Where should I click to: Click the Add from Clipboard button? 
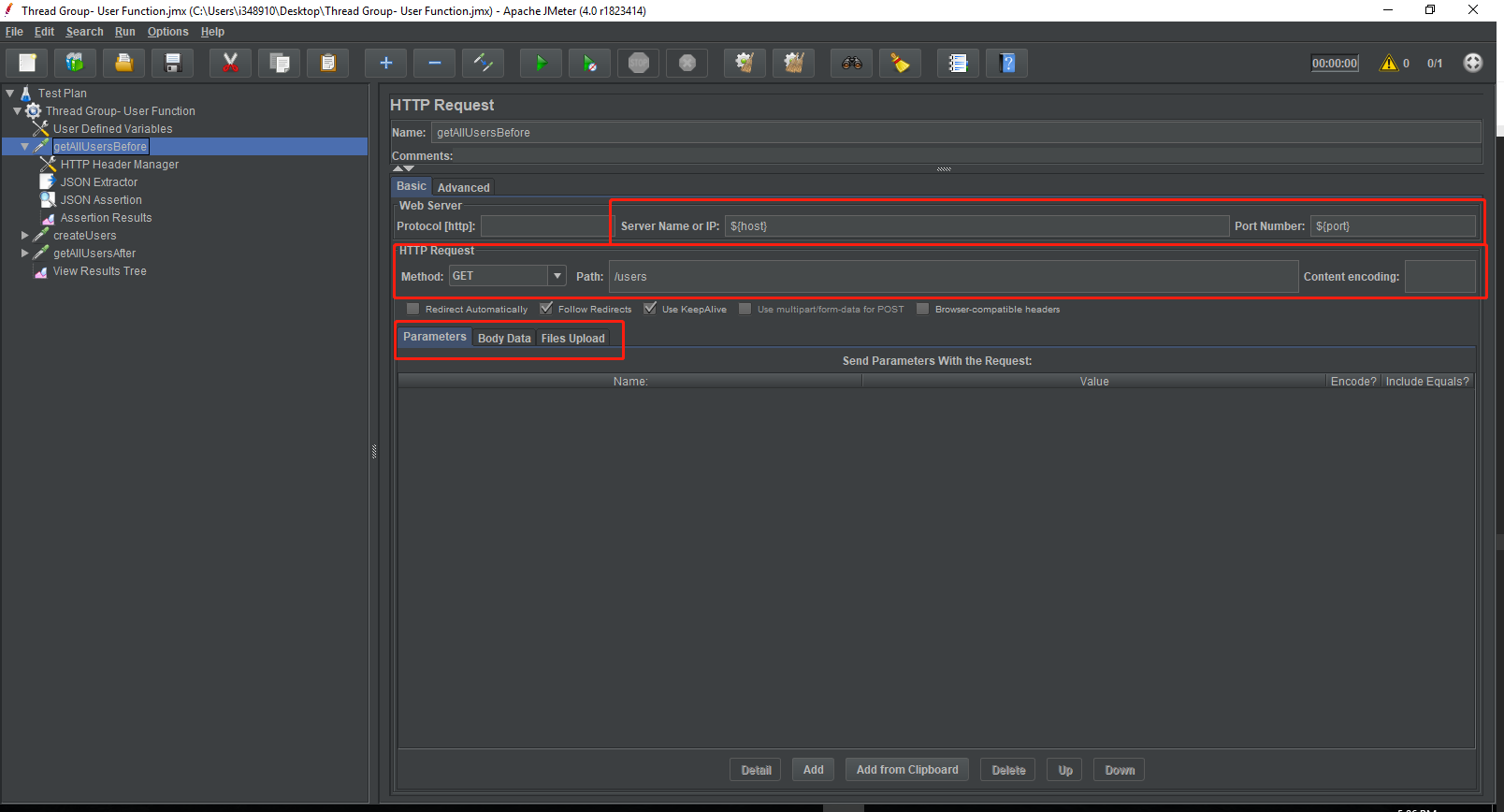click(x=906, y=770)
